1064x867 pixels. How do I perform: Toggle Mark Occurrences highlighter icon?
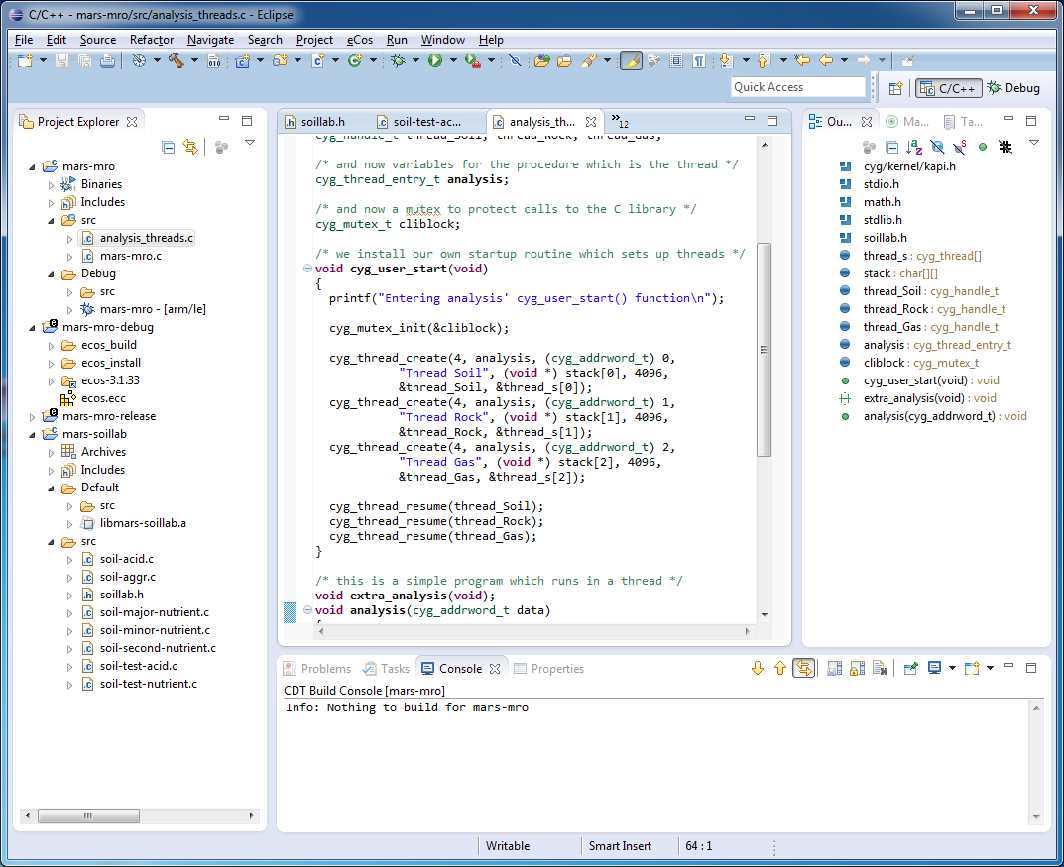point(632,60)
